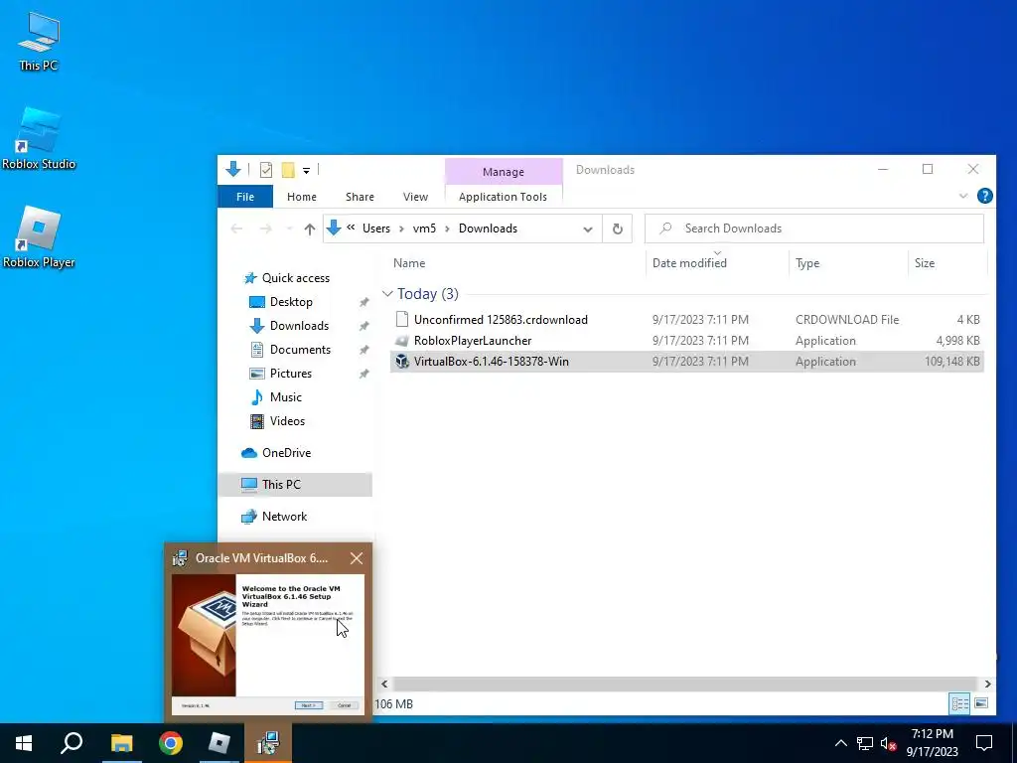Open Network in the navigation pane
1017x763 pixels.
pos(284,517)
